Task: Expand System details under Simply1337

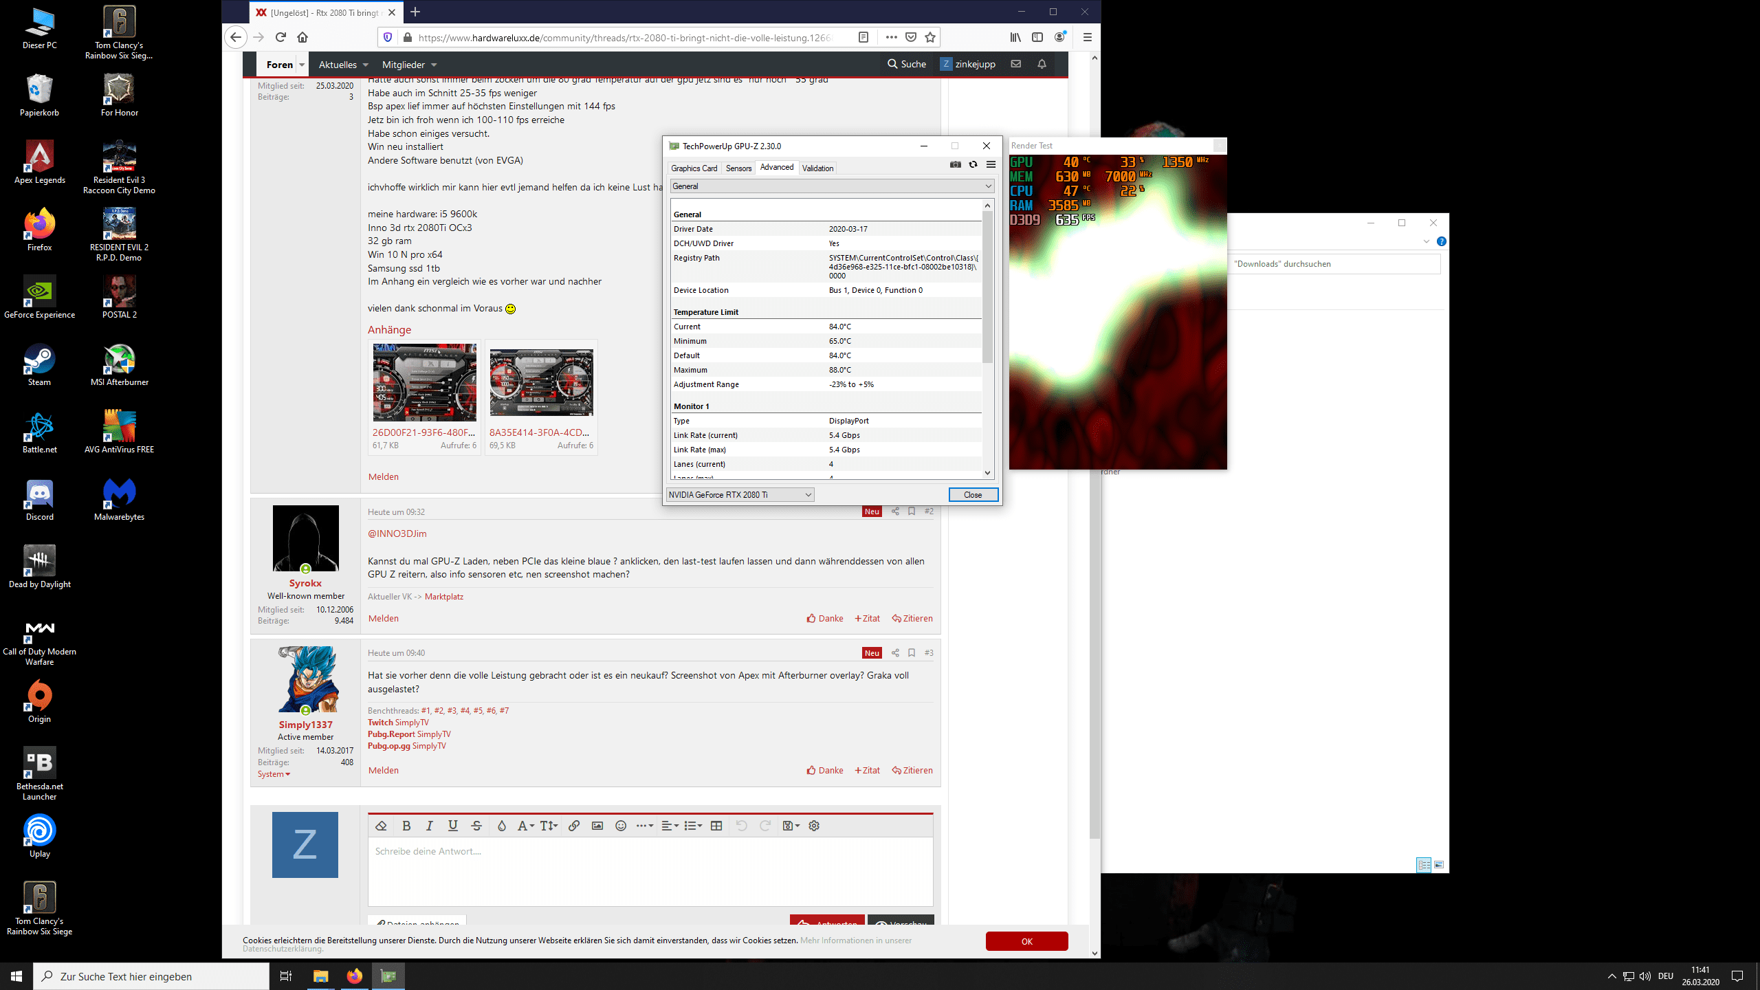Action: point(274,774)
